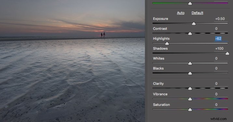Viewport: 233px width, 122px height.
Task: Click the Saturation label
Action: pos(162,104)
